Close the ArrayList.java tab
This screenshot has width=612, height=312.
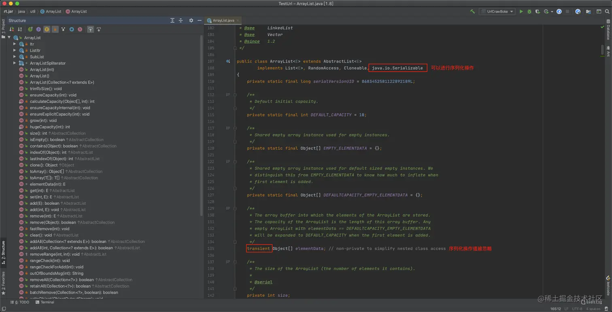point(238,20)
